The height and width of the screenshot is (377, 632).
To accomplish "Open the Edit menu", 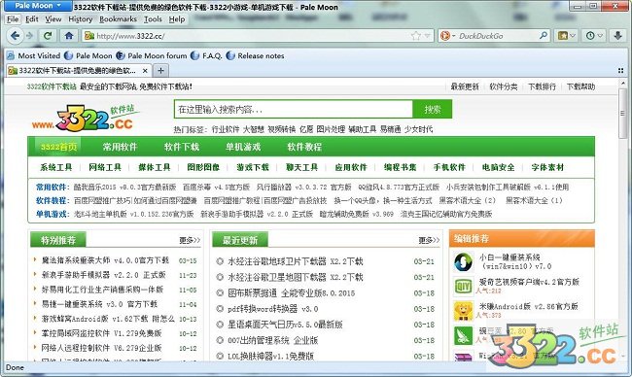I will coord(32,18).
